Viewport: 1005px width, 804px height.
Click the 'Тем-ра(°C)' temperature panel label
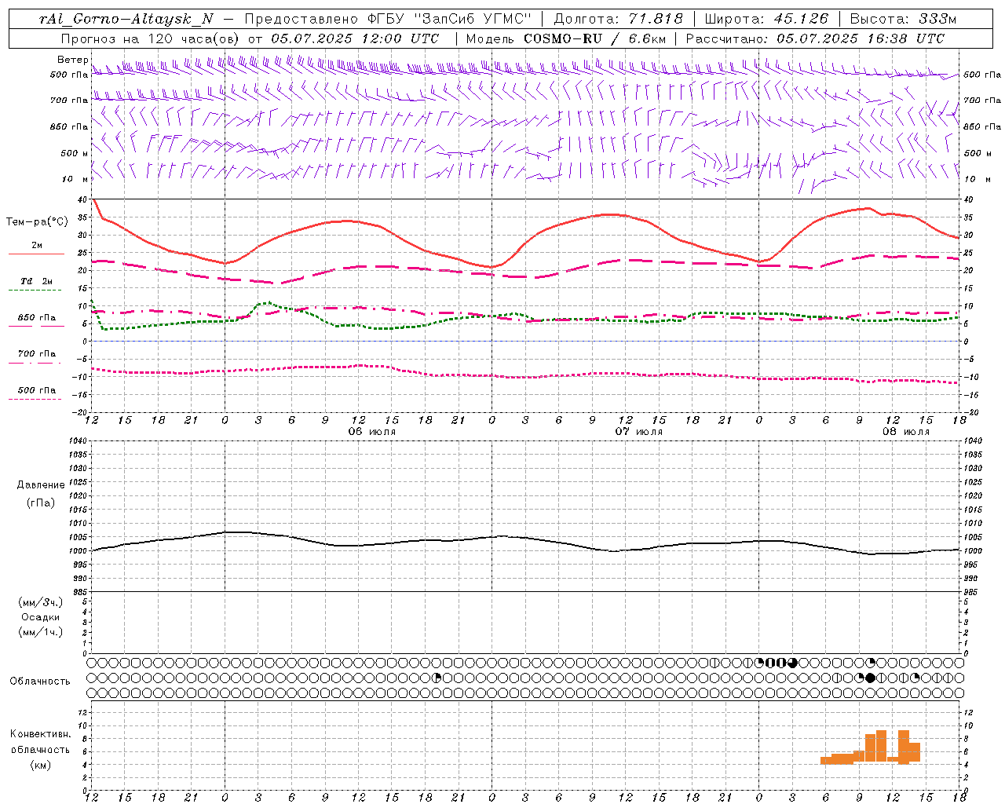37,222
